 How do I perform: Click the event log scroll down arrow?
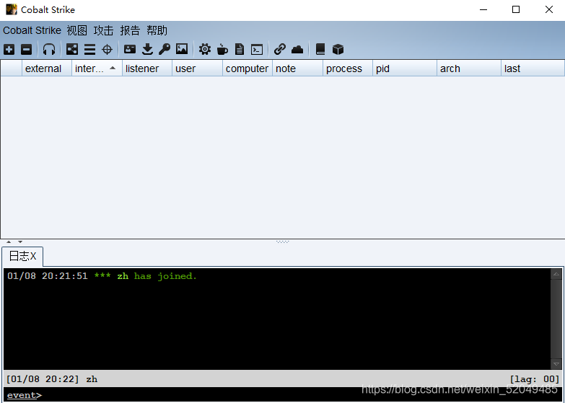pyautogui.click(x=556, y=364)
